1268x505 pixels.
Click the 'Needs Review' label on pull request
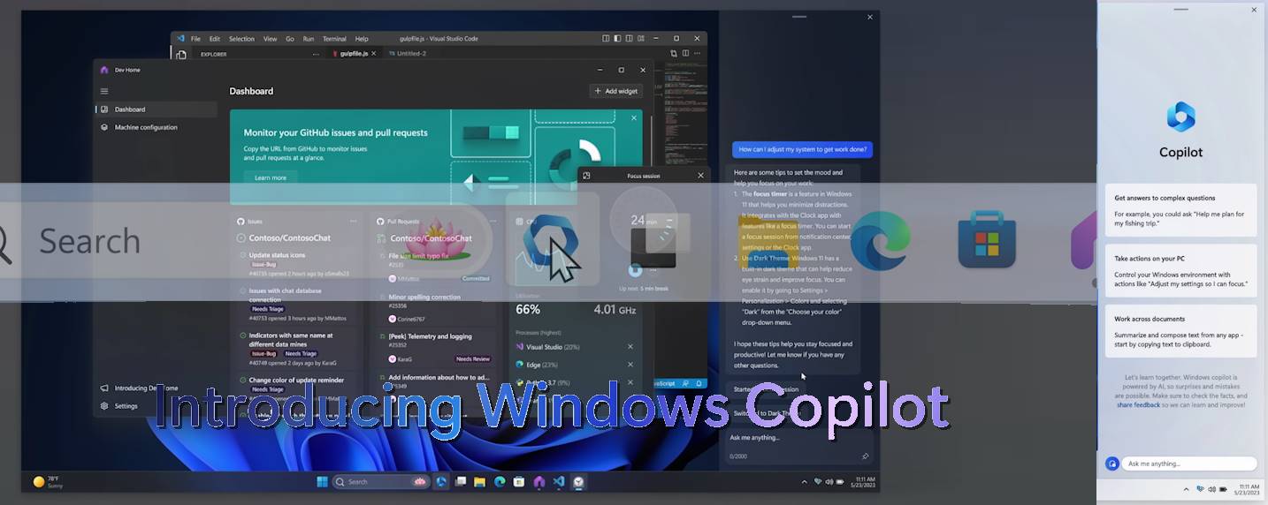point(473,359)
